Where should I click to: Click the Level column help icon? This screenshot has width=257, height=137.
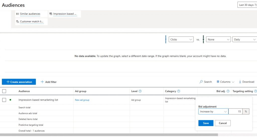(x=140, y=91)
